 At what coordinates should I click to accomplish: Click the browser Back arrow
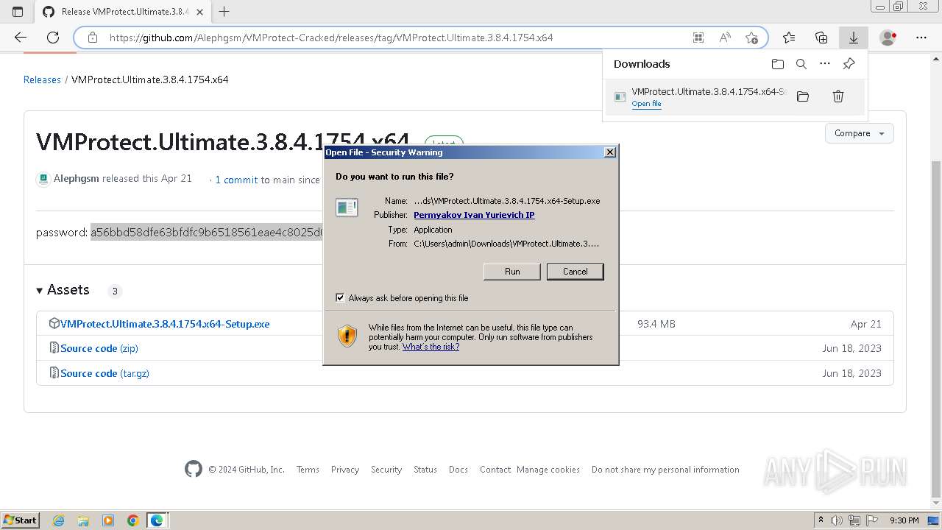(x=21, y=38)
